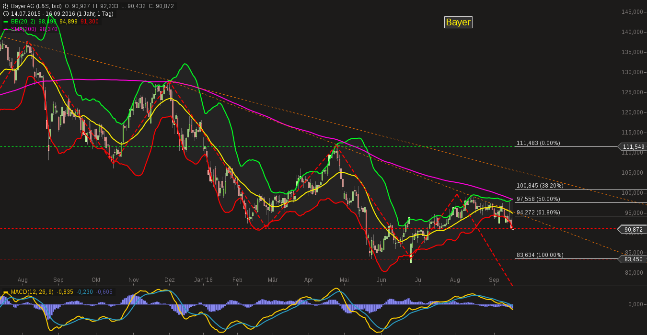Click the MACD histogram value -0,605
This screenshot has width=647, height=335.
click(x=104, y=292)
